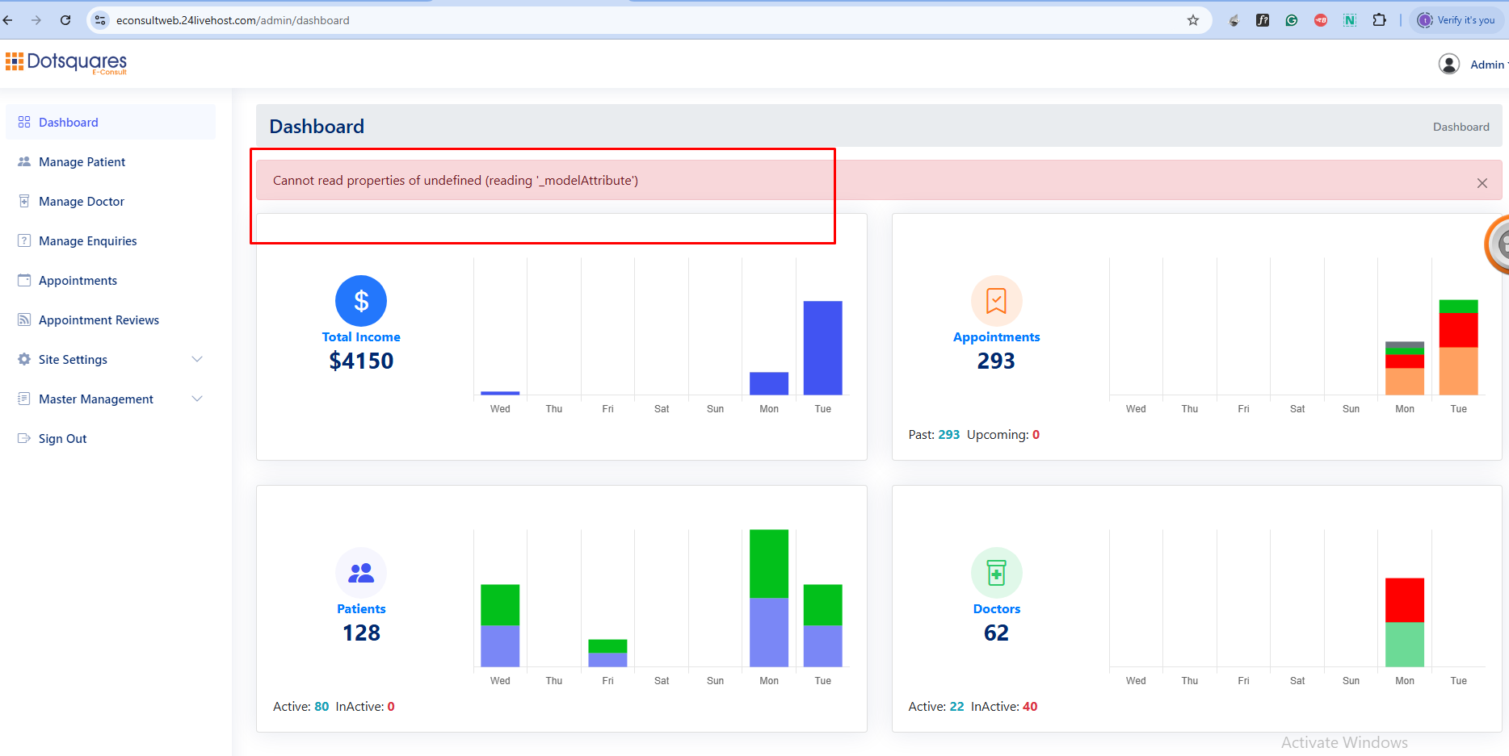This screenshot has height=756, width=1509.
Task: Click the '293' appointments count
Action: click(x=996, y=361)
